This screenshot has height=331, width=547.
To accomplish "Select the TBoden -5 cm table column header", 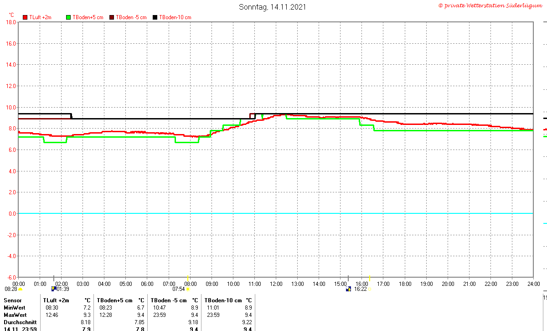I will 169,300.
